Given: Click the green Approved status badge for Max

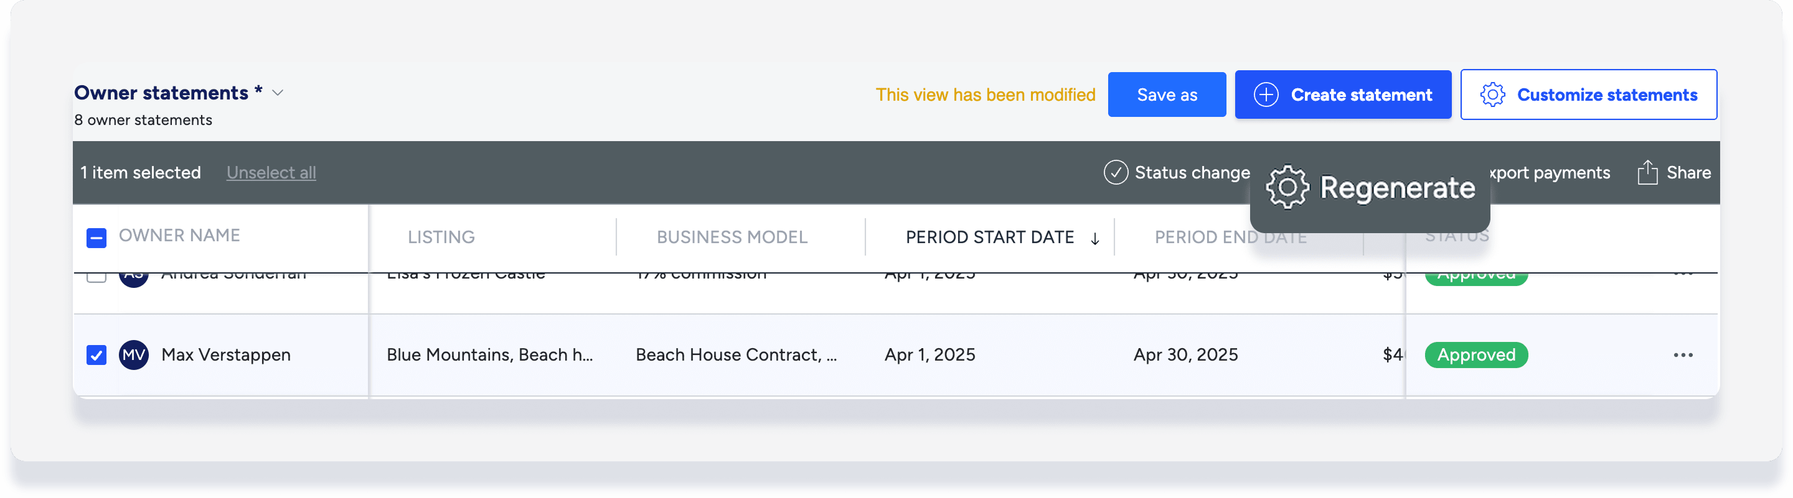Looking at the screenshot, I should point(1475,355).
